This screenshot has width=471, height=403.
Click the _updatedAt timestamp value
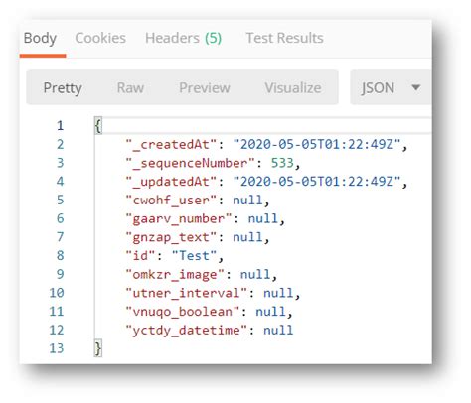click(x=317, y=182)
